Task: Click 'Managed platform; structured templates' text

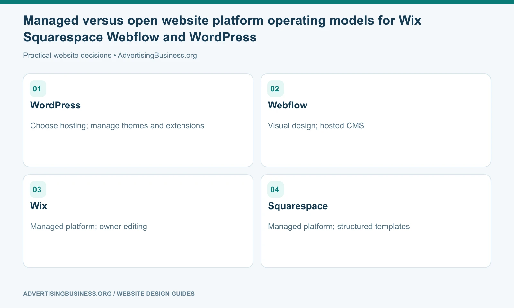Action: click(339, 227)
